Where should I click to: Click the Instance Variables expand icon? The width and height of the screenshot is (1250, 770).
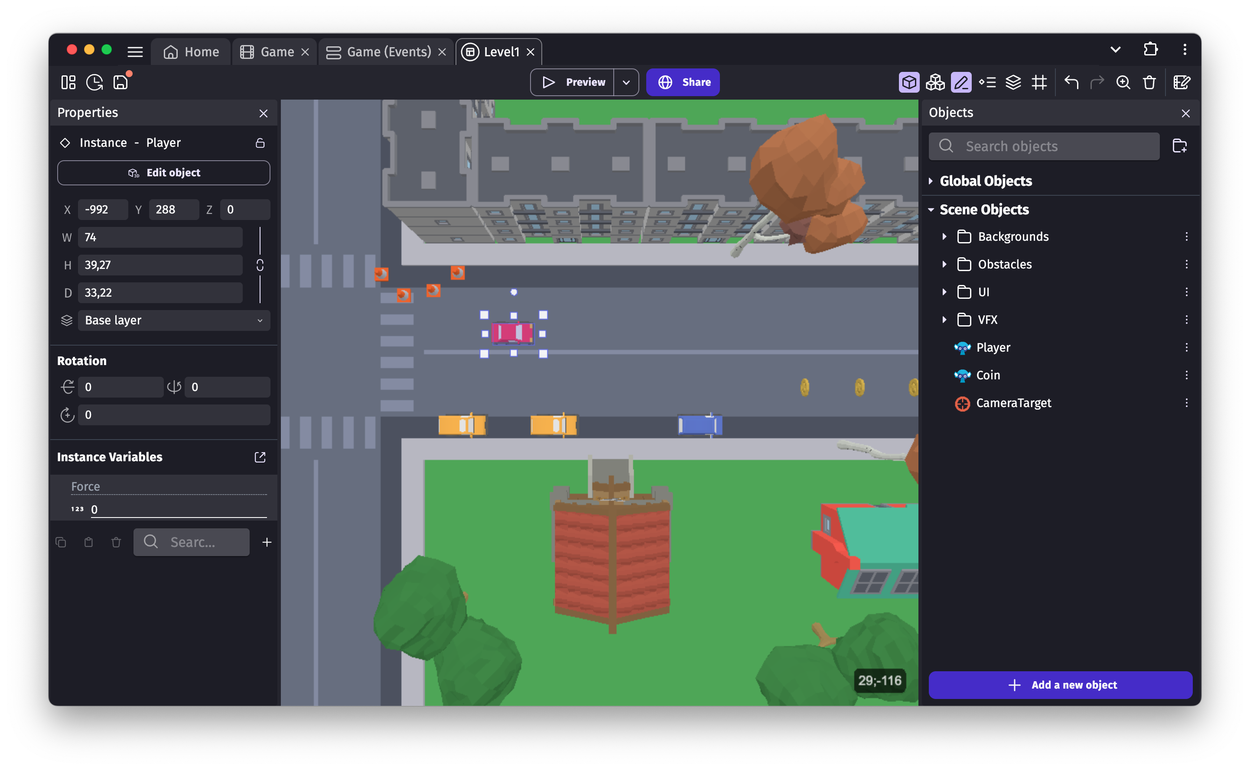tap(260, 457)
